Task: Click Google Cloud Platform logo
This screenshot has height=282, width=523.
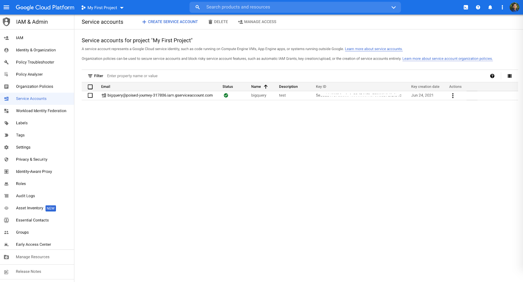Action: point(45,7)
